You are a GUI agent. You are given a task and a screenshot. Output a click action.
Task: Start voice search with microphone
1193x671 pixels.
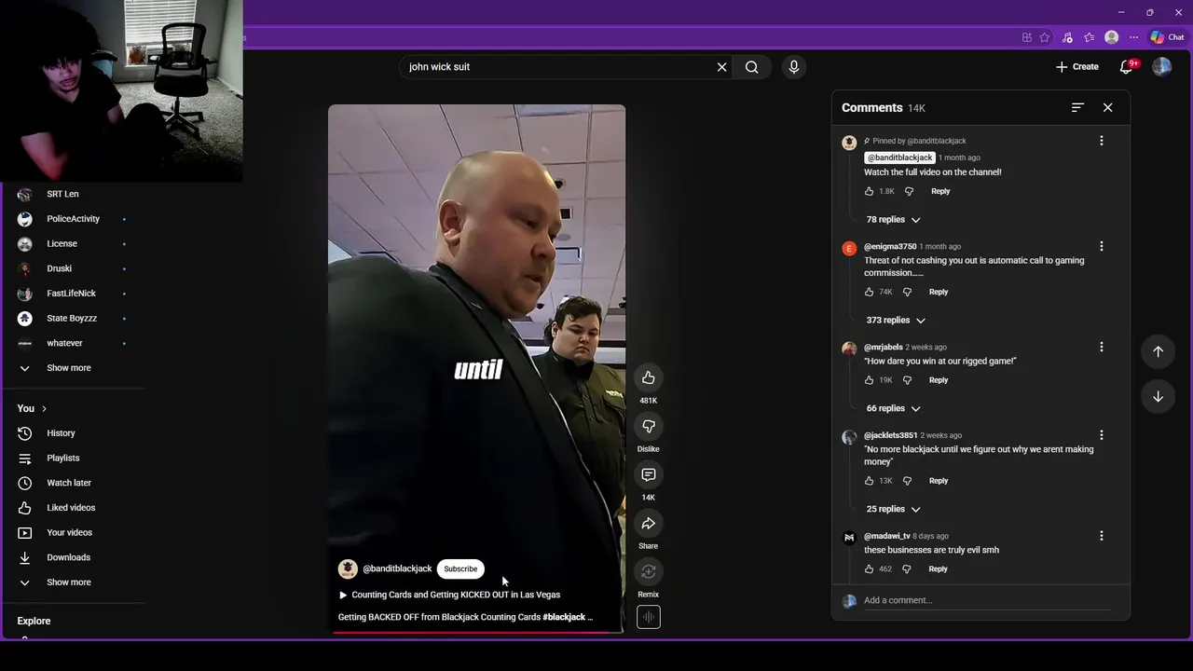[x=793, y=67]
